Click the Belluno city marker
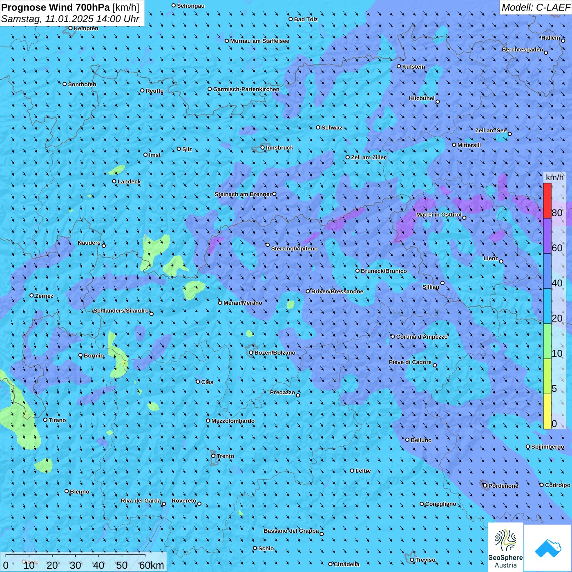The image size is (572, 572). pos(407,440)
